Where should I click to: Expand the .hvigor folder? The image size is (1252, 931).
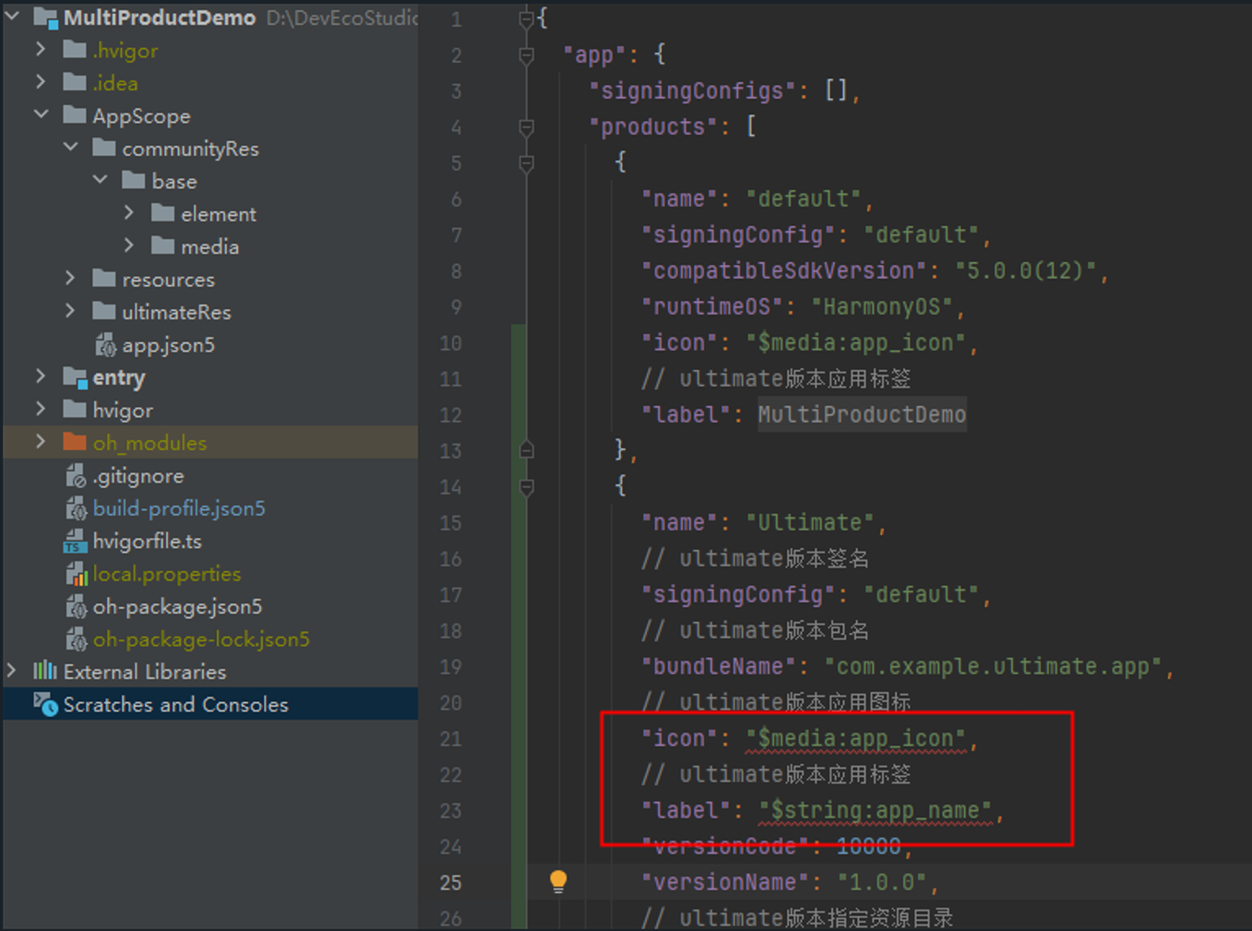[41, 49]
